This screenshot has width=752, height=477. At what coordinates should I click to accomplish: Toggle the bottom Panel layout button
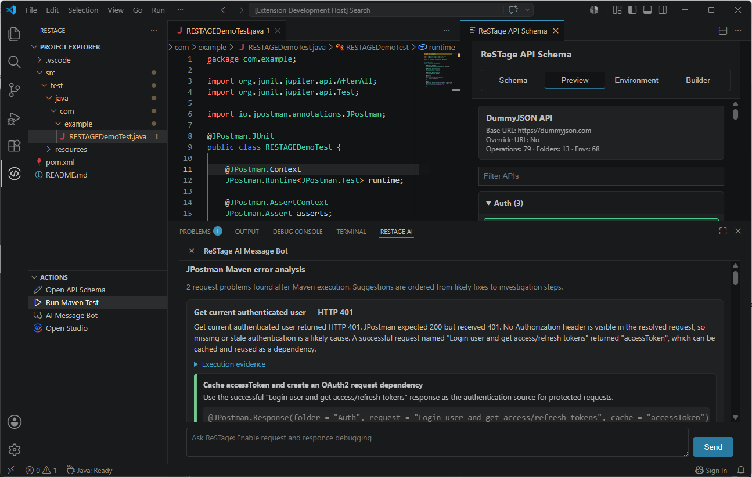click(x=647, y=10)
